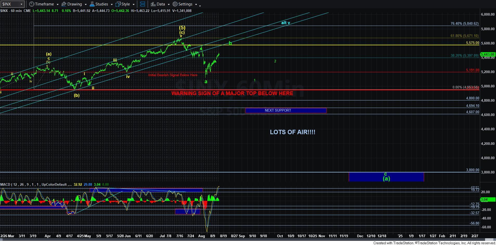This screenshot has width=496, height=245.
Task: Expand the Settings dropdown arrow
Action: 196,4
